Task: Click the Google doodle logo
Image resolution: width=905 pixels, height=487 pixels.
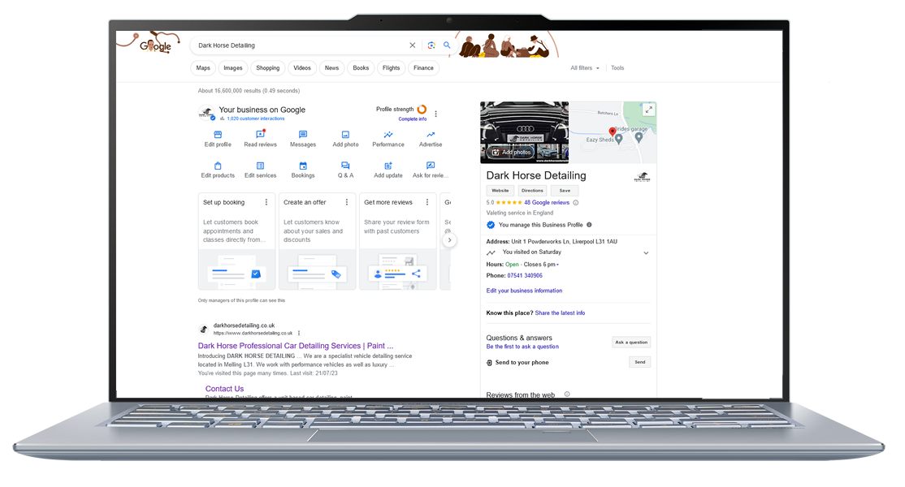Action: pyautogui.click(x=155, y=45)
